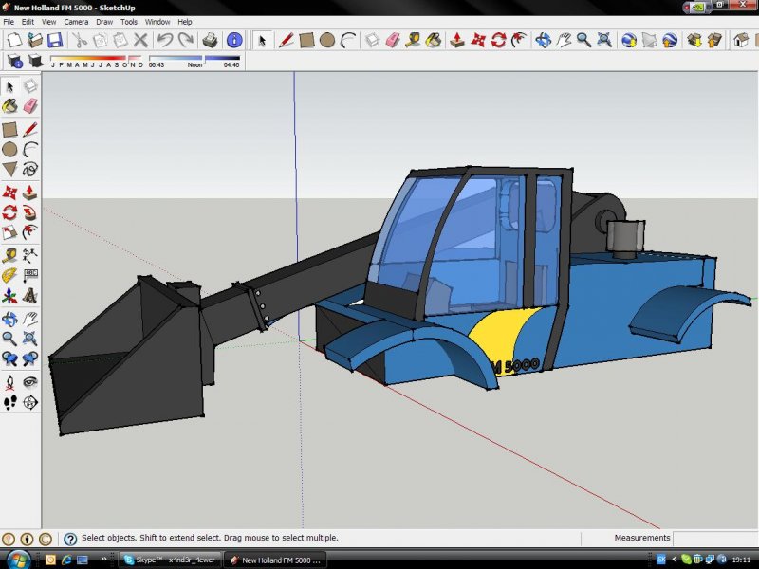Open the Camera menu
This screenshot has height=569, width=759.
76,21
